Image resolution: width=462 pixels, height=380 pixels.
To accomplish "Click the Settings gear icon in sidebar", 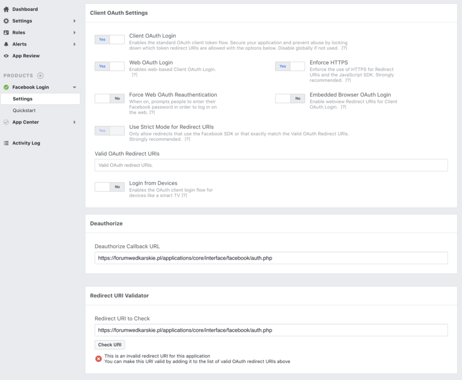I will (6, 21).
